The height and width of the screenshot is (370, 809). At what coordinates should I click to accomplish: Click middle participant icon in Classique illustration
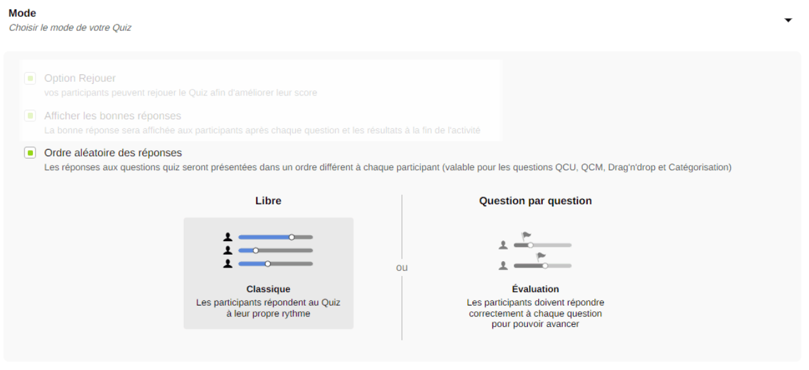228,250
